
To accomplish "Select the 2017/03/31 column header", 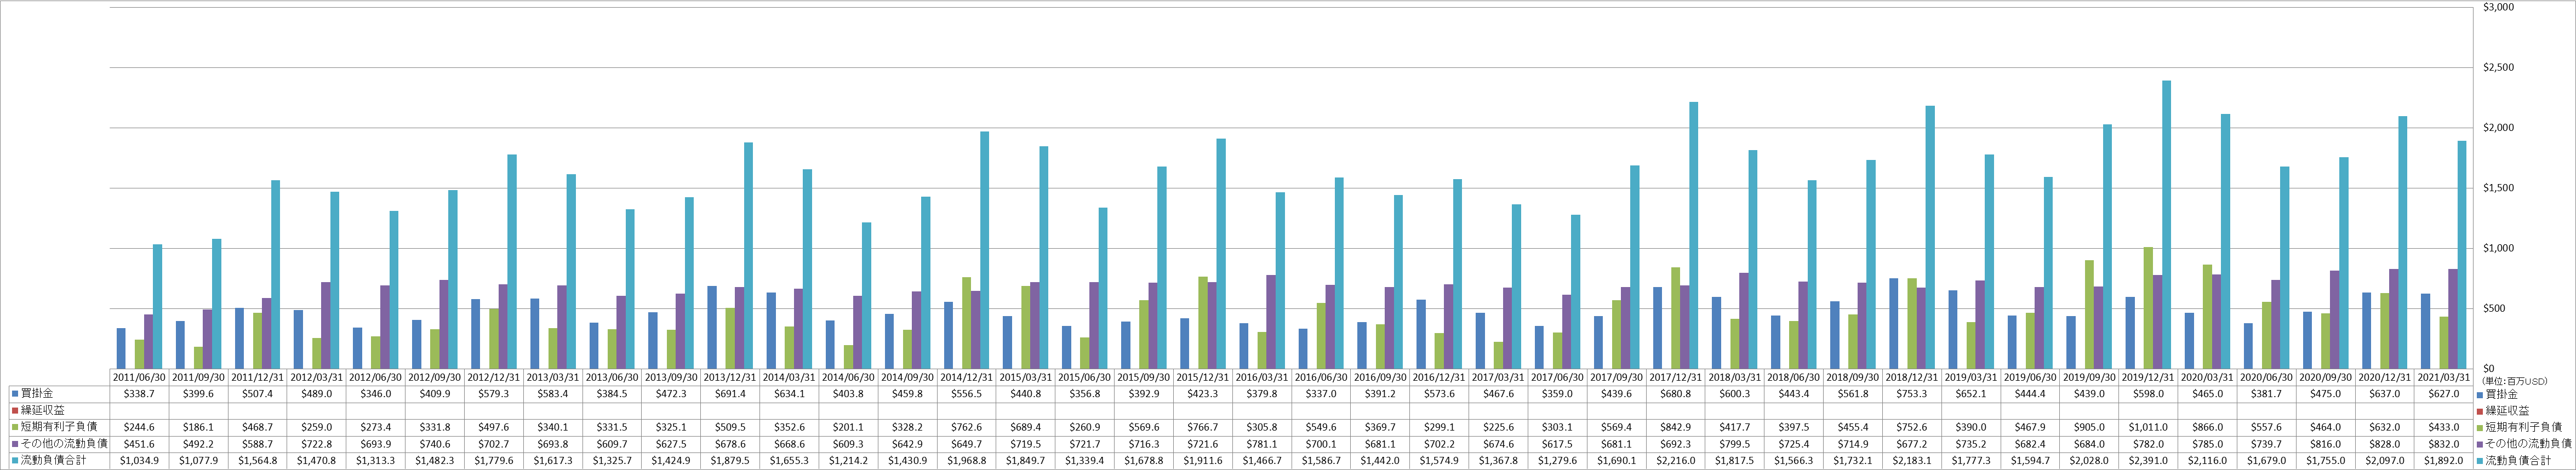I will point(1497,378).
